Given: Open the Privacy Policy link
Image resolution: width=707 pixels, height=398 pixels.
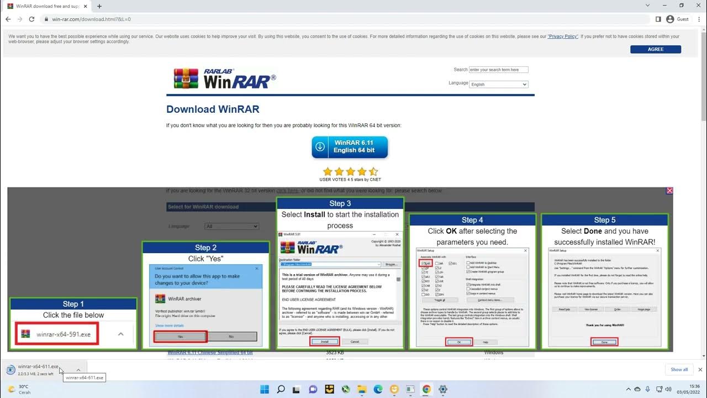Looking at the screenshot, I should (563, 36).
